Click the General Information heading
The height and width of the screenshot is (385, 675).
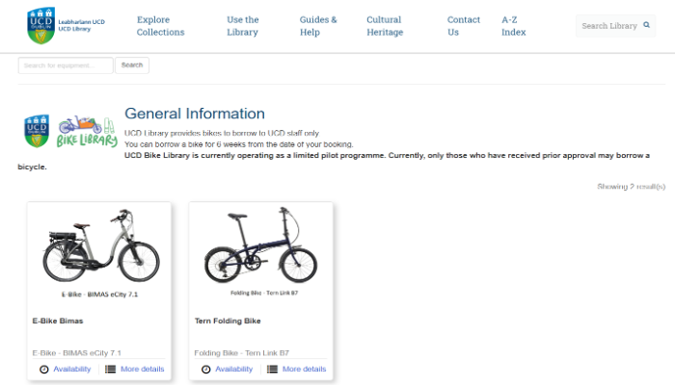tap(195, 114)
